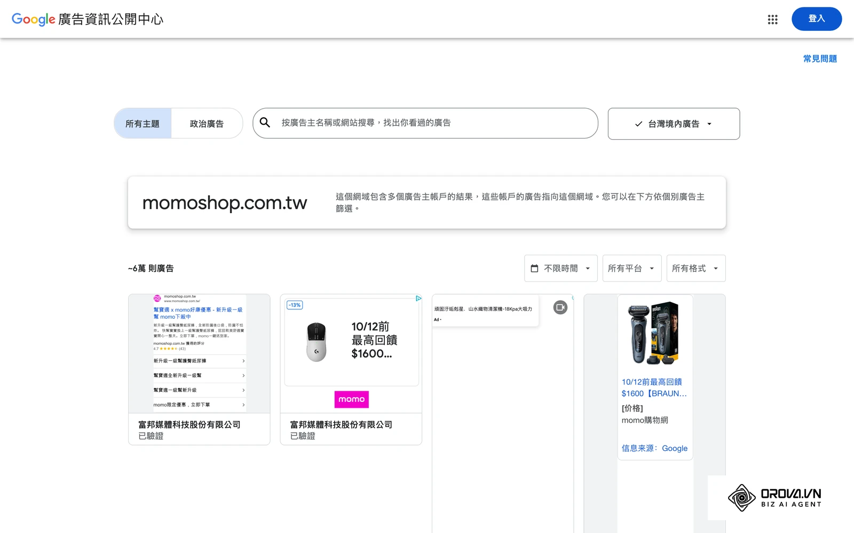
Task: Click the 廣告資訊公開中心 title text
Action: click(x=110, y=19)
